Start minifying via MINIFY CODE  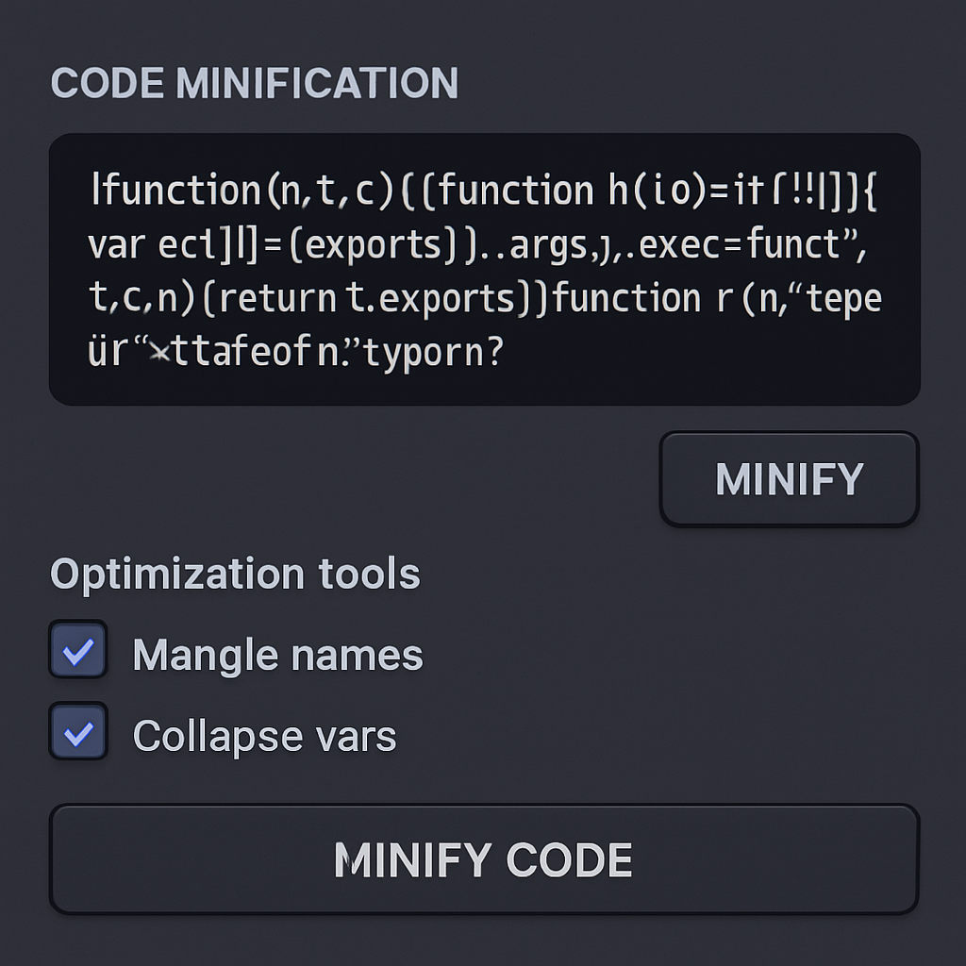point(482,859)
